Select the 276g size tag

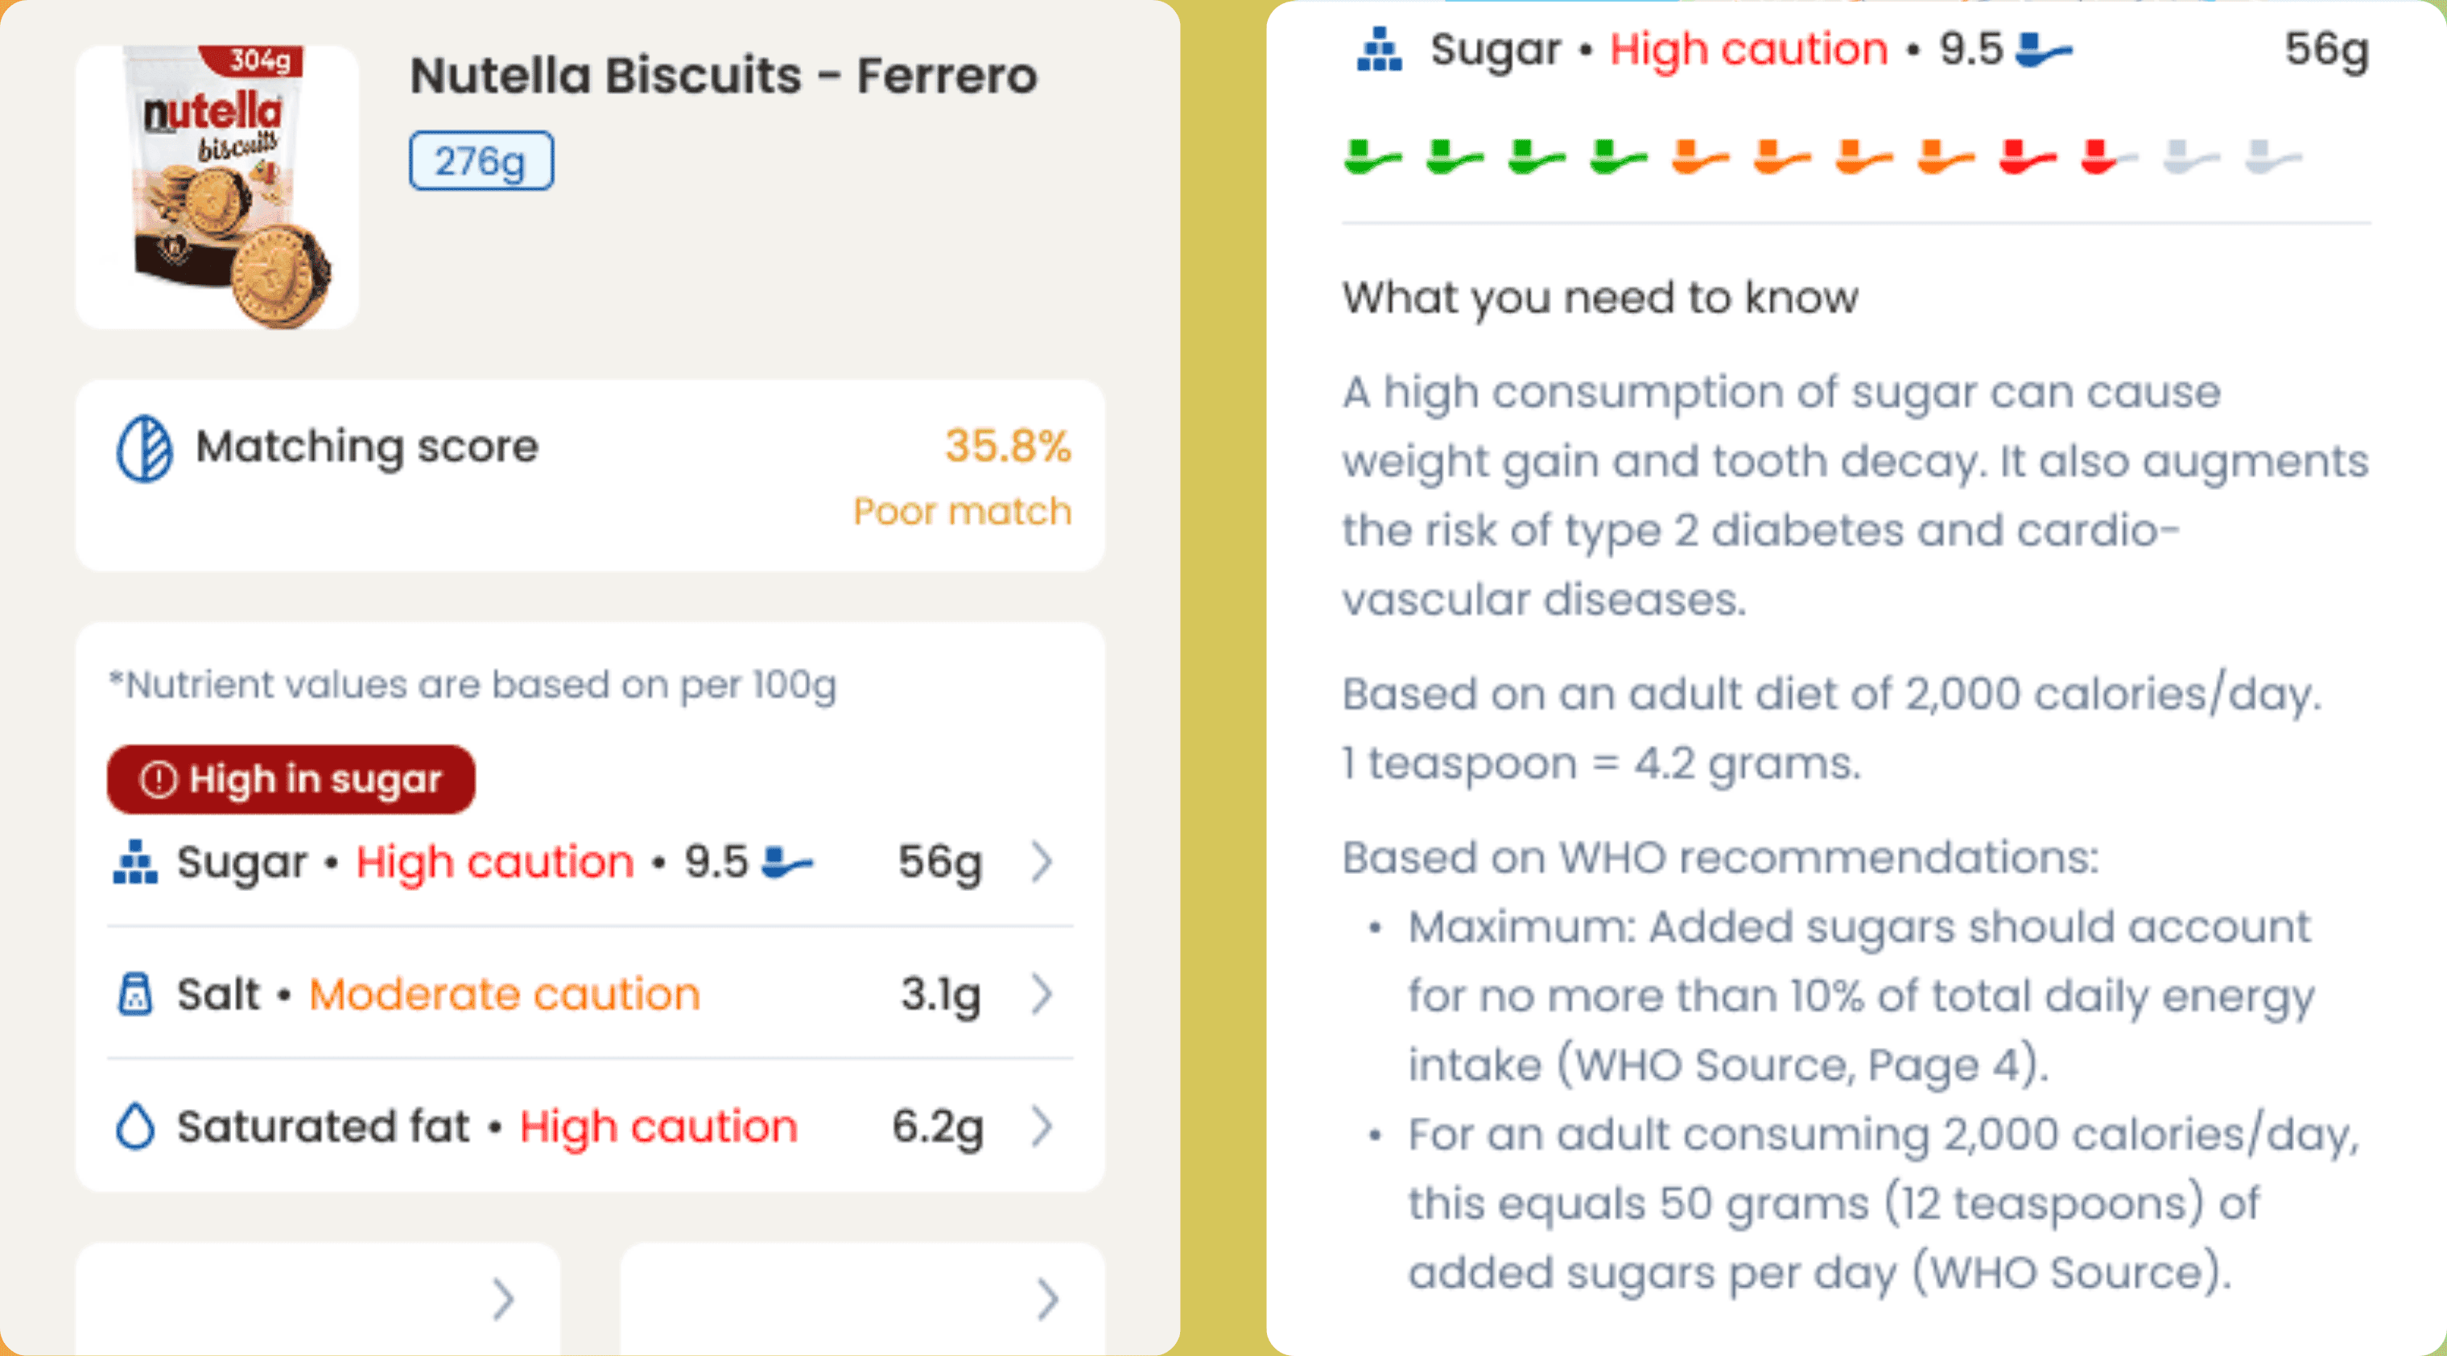(481, 162)
